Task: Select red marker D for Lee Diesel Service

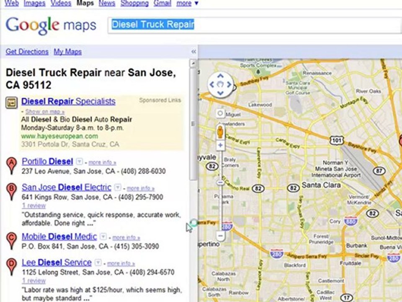Action: click(x=12, y=267)
